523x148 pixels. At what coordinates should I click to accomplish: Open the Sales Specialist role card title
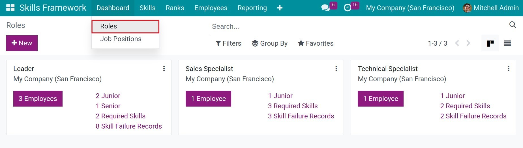pos(209,69)
